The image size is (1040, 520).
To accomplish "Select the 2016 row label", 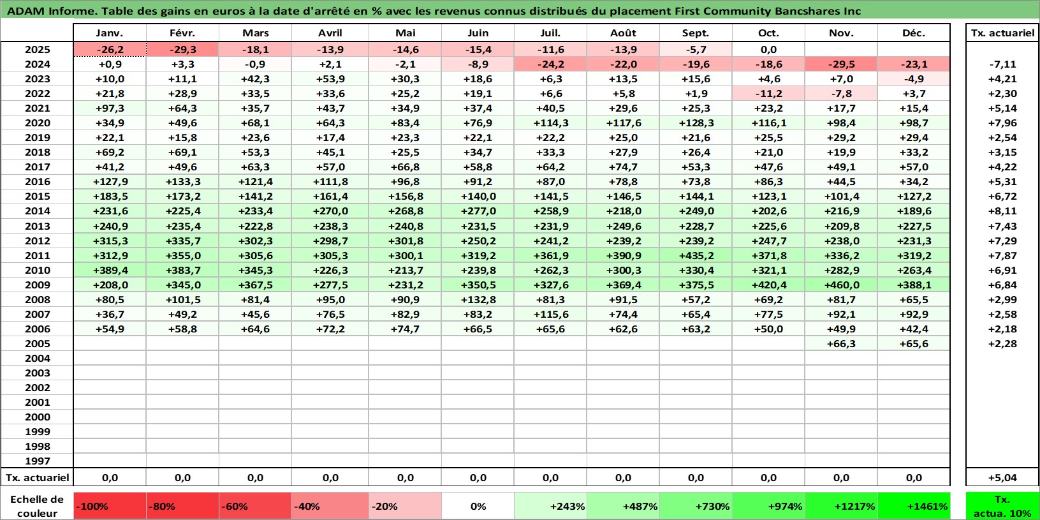I will pyautogui.click(x=37, y=182).
